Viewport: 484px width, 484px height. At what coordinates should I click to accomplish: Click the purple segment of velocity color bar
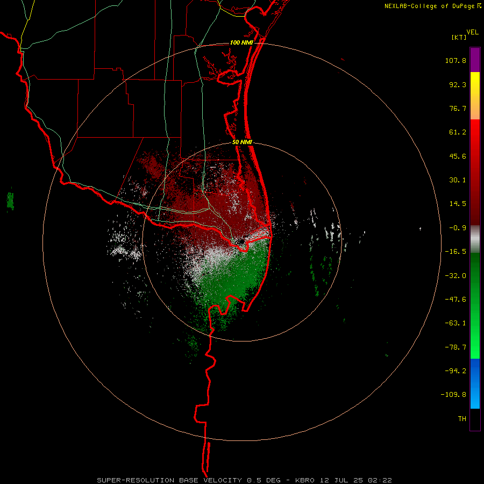click(x=475, y=60)
